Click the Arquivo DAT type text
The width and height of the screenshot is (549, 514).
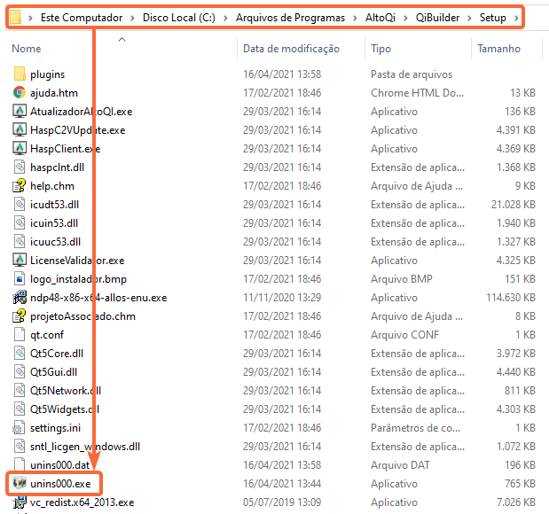click(400, 465)
